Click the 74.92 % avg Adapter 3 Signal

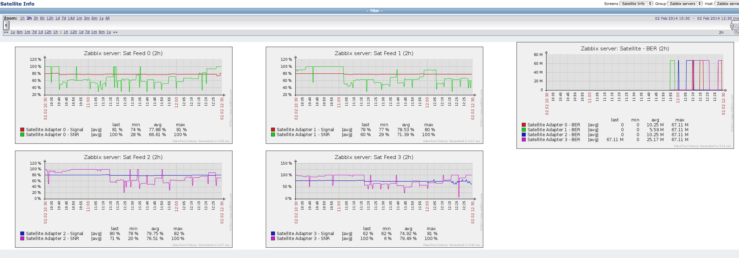(x=408, y=233)
